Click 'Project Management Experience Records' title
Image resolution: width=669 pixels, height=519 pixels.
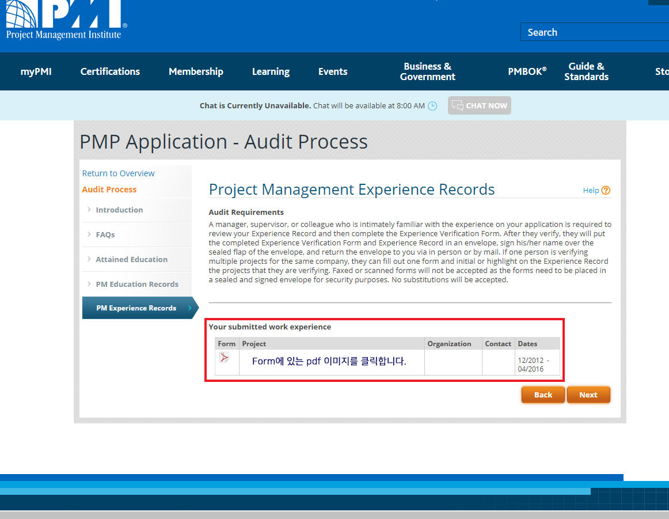[352, 189]
